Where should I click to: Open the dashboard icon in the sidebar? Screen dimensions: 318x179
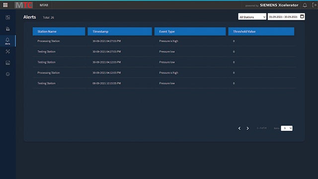(8, 17)
